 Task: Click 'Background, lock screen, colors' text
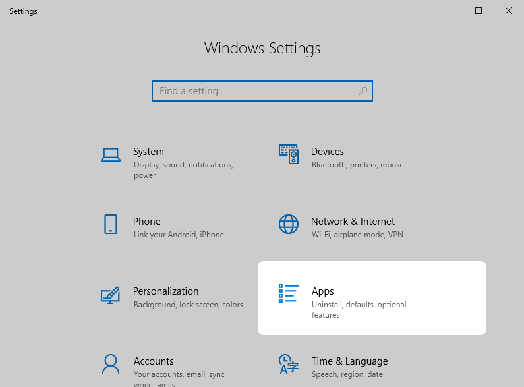click(x=189, y=305)
